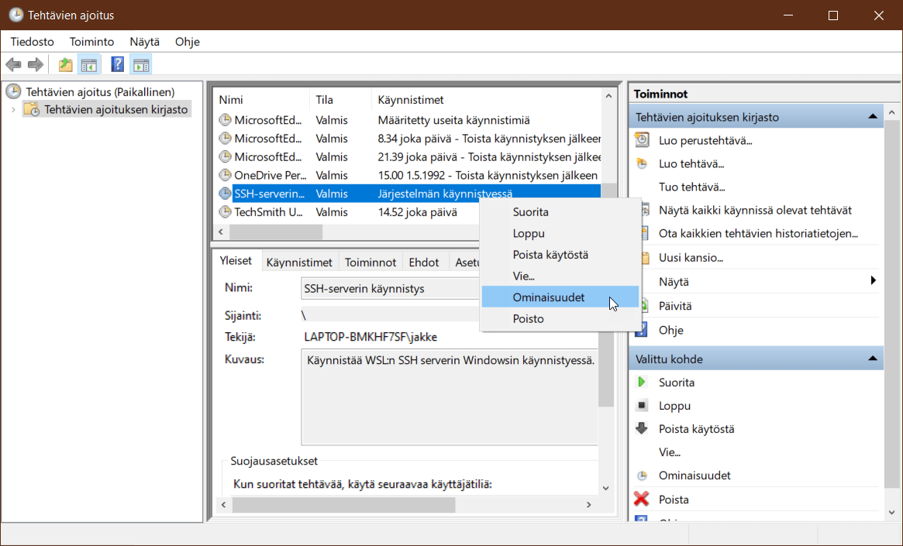Click the Back arrow toolbar icon
The image size is (903, 546).
tap(13, 65)
